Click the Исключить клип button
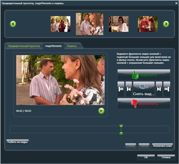The image size is (179, 164). pyautogui.click(x=162, y=146)
